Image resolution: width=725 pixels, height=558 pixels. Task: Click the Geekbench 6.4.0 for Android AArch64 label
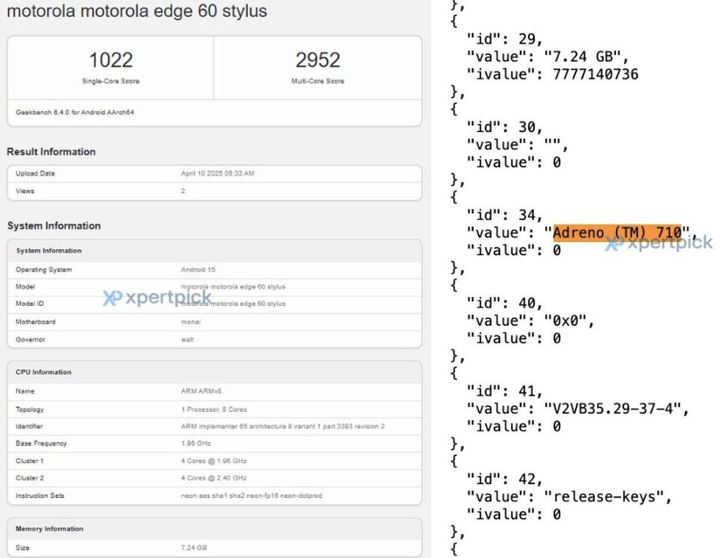click(x=75, y=112)
